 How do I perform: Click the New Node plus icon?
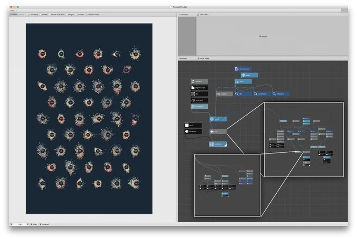198,58
